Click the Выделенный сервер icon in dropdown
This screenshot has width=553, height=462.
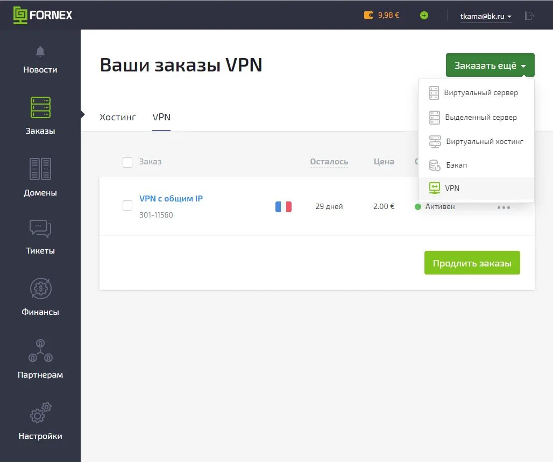(435, 117)
